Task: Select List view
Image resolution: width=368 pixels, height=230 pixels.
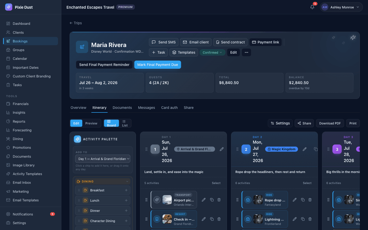Action: [125, 123]
